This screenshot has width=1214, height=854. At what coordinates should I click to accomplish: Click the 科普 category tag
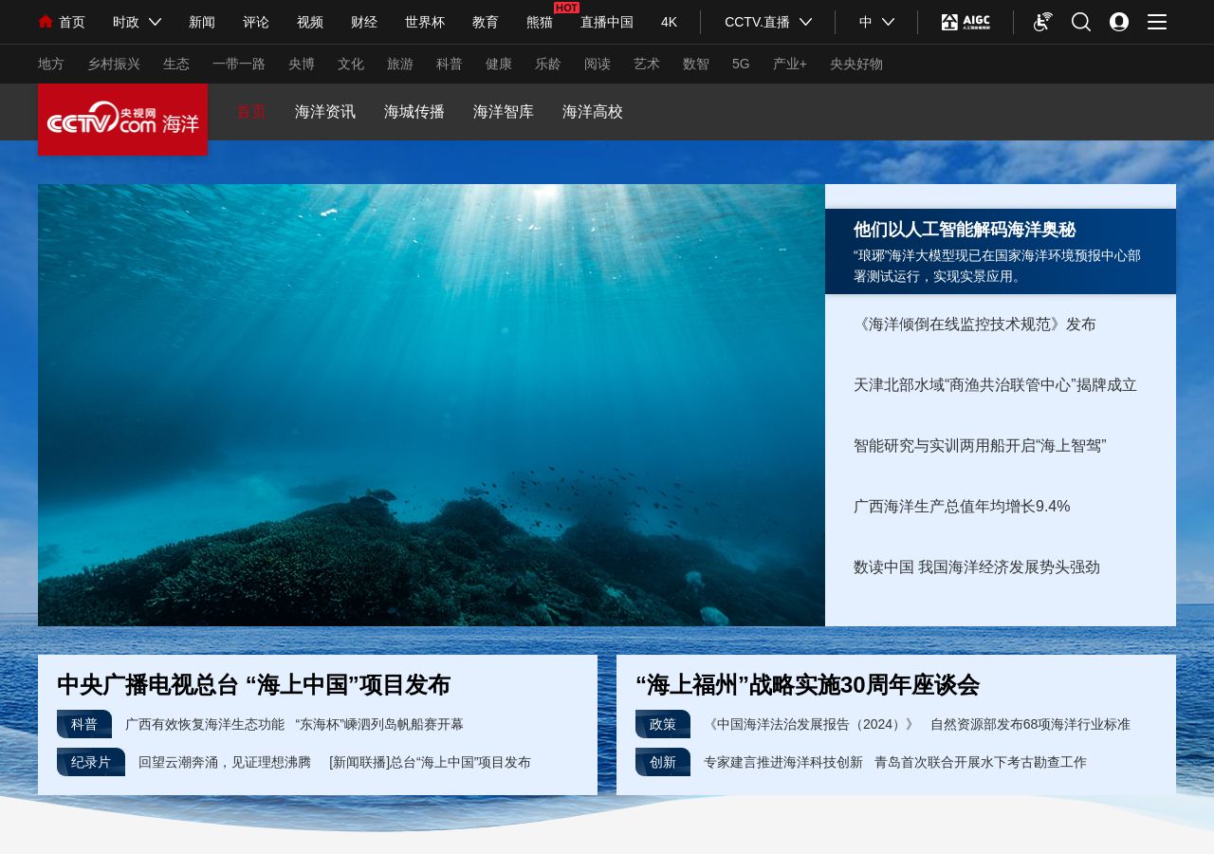click(x=84, y=724)
